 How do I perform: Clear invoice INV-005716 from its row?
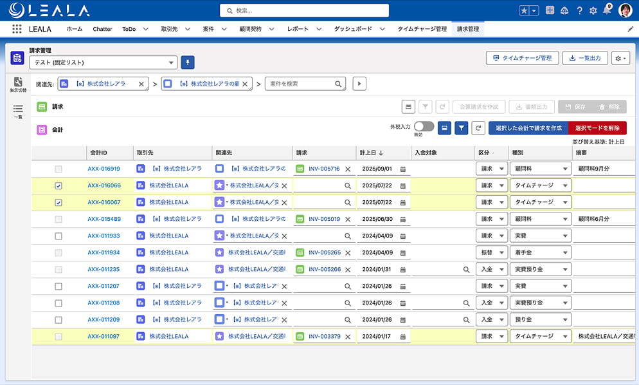(x=348, y=169)
